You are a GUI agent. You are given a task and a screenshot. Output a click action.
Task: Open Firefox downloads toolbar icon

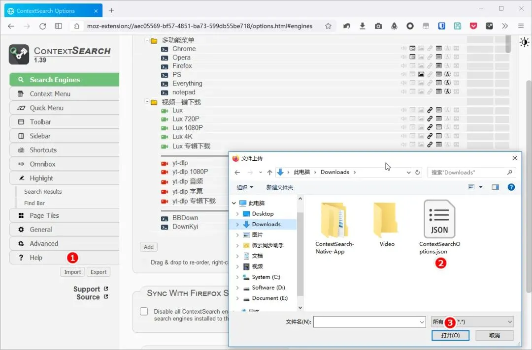click(x=363, y=26)
